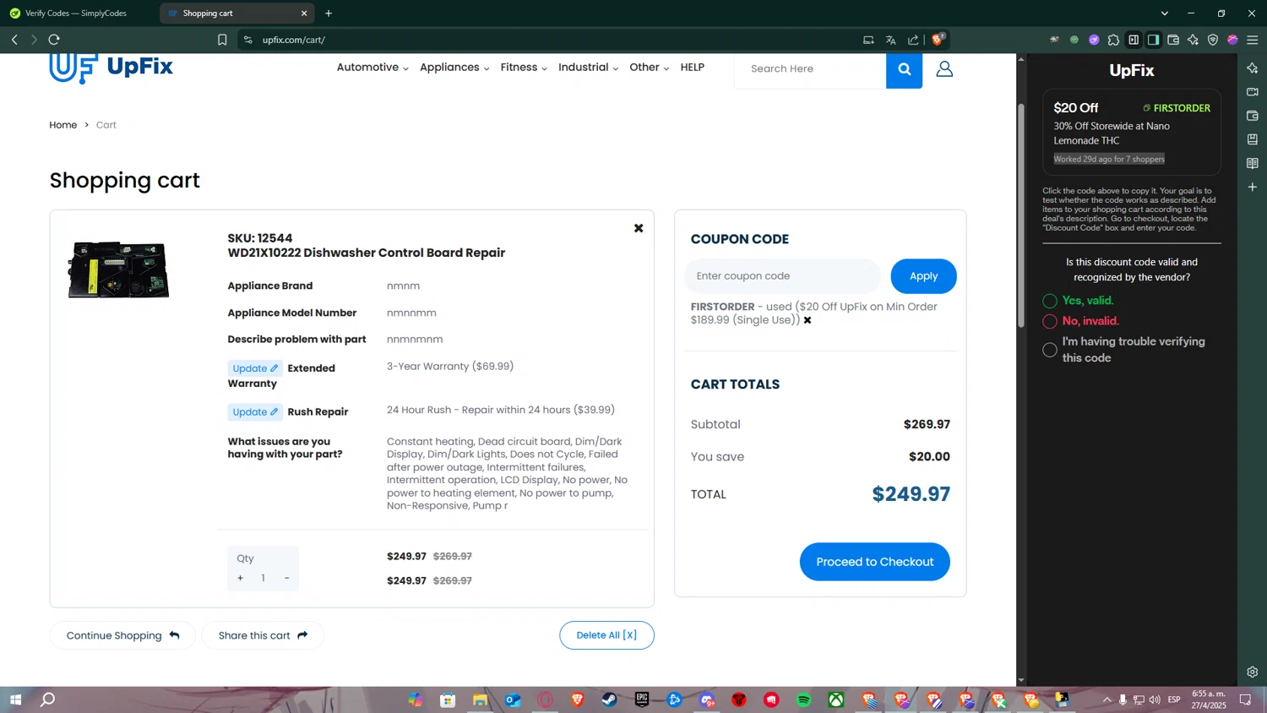Image resolution: width=1267 pixels, height=713 pixels.
Task: Open the browser hamburger menu
Action: (x=1253, y=40)
